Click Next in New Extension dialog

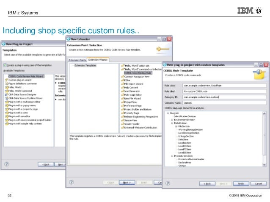[x=127, y=183]
